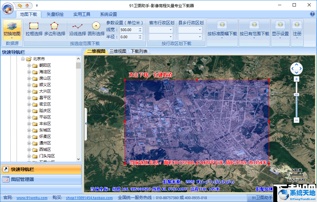The height and width of the screenshot is (202, 317).
Task: Click the map pan direction control
Action: pos(297,69)
